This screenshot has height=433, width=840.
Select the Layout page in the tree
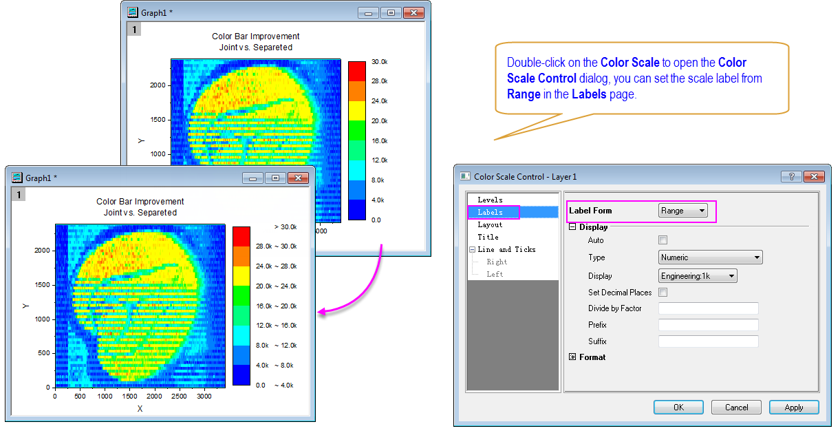pyautogui.click(x=490, y=224)
